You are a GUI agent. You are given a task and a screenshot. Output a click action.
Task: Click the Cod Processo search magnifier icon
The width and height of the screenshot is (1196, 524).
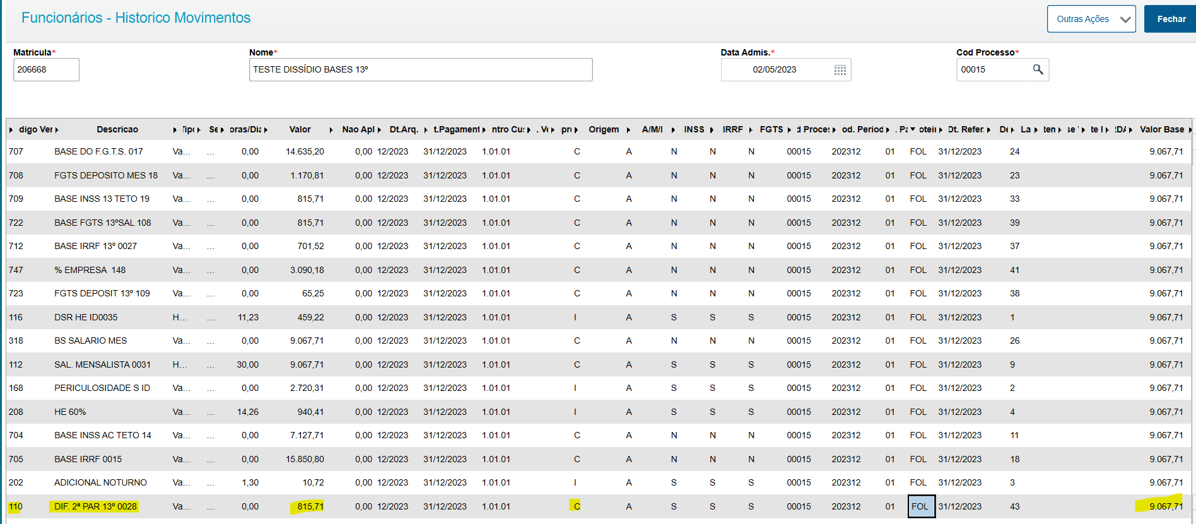[1038, 69]
